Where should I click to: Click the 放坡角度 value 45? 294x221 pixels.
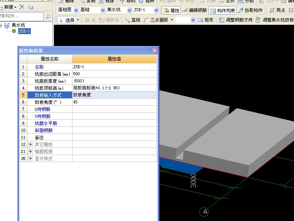point(114,102)
